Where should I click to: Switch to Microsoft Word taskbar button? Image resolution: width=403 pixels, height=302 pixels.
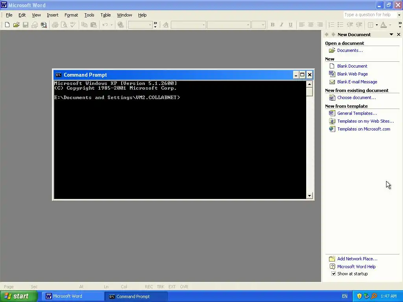point(72,296)
